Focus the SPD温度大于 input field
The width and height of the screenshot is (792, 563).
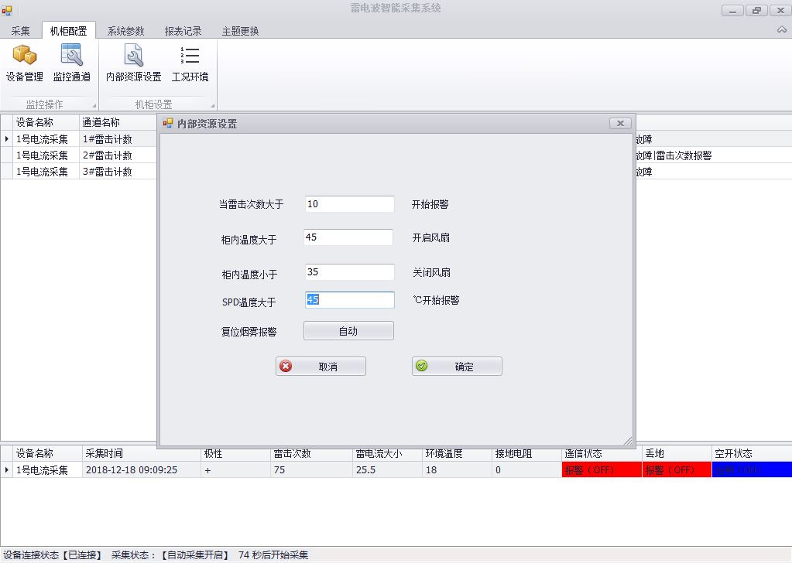pyautogui.click(x=349, y=299)
